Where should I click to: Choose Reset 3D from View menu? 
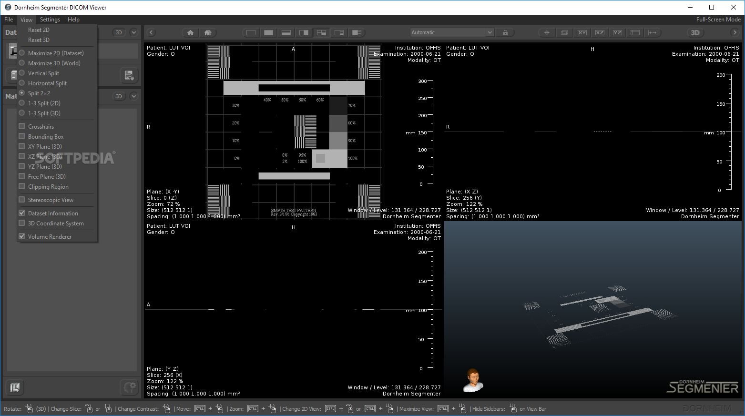(39, 40)
